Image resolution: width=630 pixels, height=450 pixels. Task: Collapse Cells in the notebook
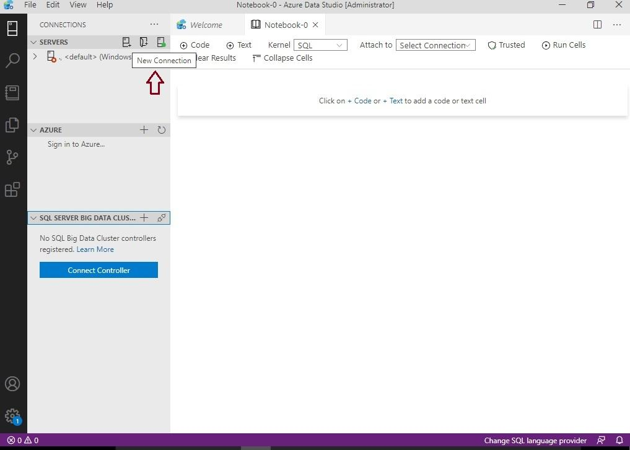pos(282,58)
